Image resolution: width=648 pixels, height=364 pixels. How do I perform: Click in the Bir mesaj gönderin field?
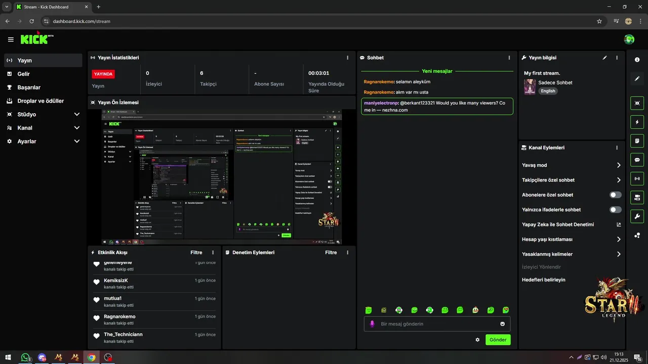437,324
